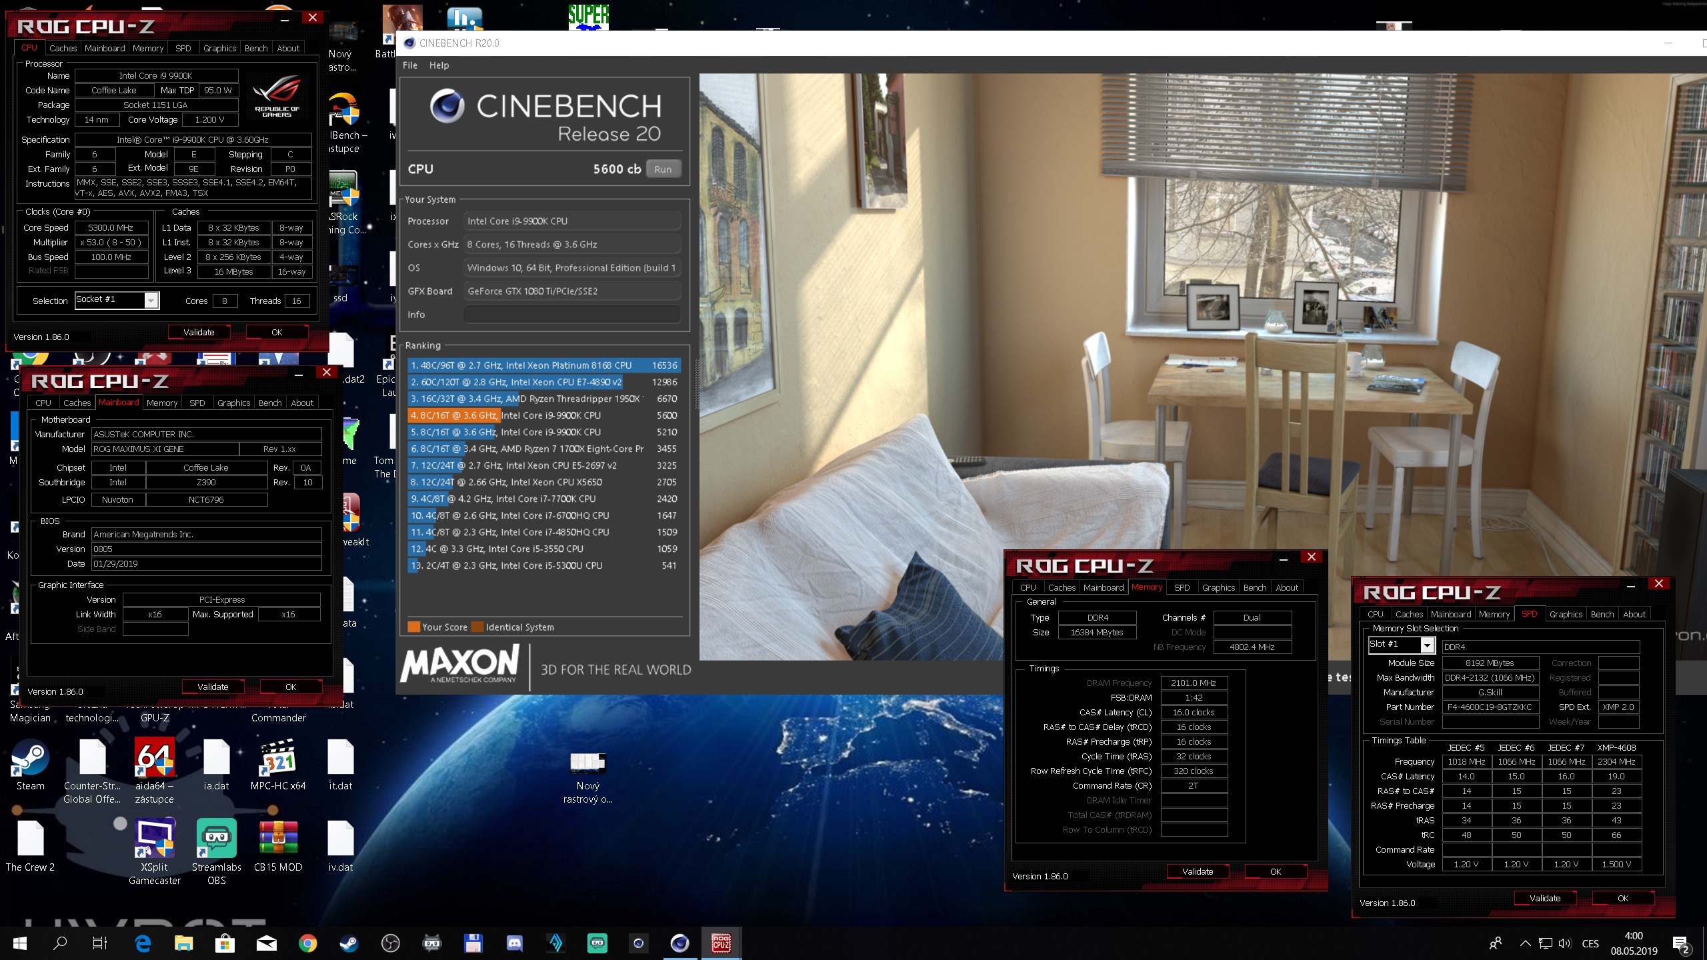Click OK in the Mainboard CPU-Z window
The height and width of the screenshot is (960, 1707).
(291, 687)
